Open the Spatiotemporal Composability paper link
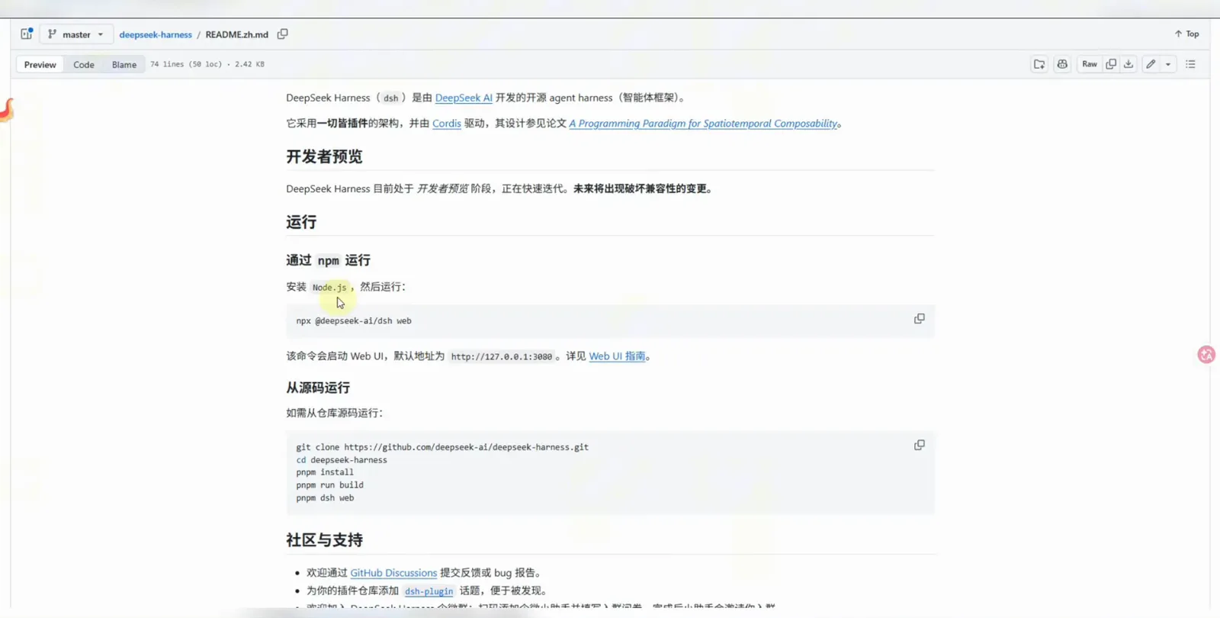Viewport: 1220px width, 618px height. click(703, 124)
